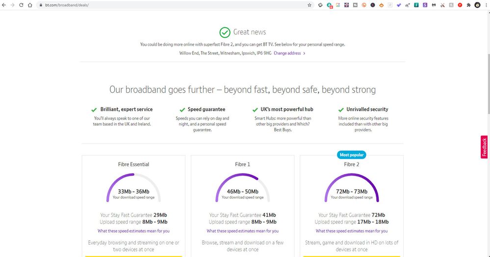Open the Extensions puzzle-piece menu
Screen dimensions: 490x257
(x=468, y=5)
